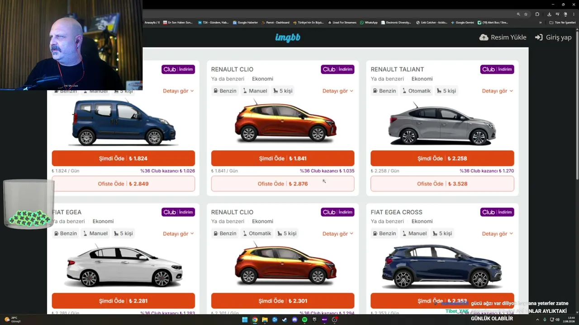Screen dimensions: 579x325
Task: Click Ofiste Öde ₺3.528 button
Action: (442, 184)
